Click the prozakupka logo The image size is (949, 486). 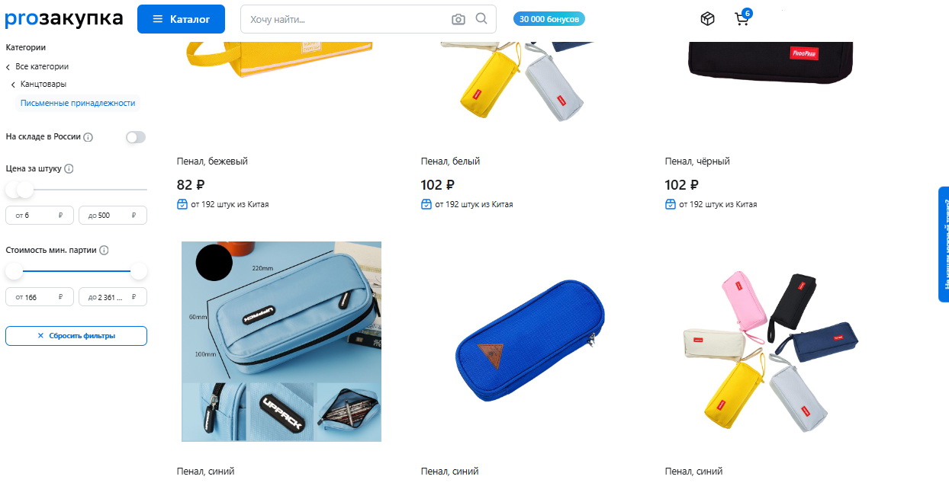64,18
